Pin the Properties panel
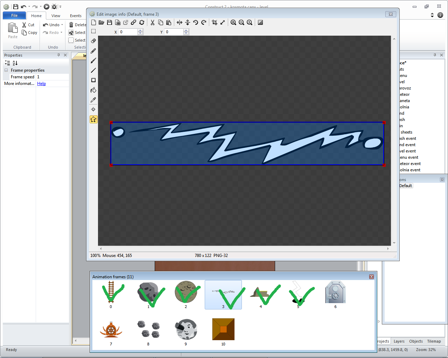 [59, 55]
